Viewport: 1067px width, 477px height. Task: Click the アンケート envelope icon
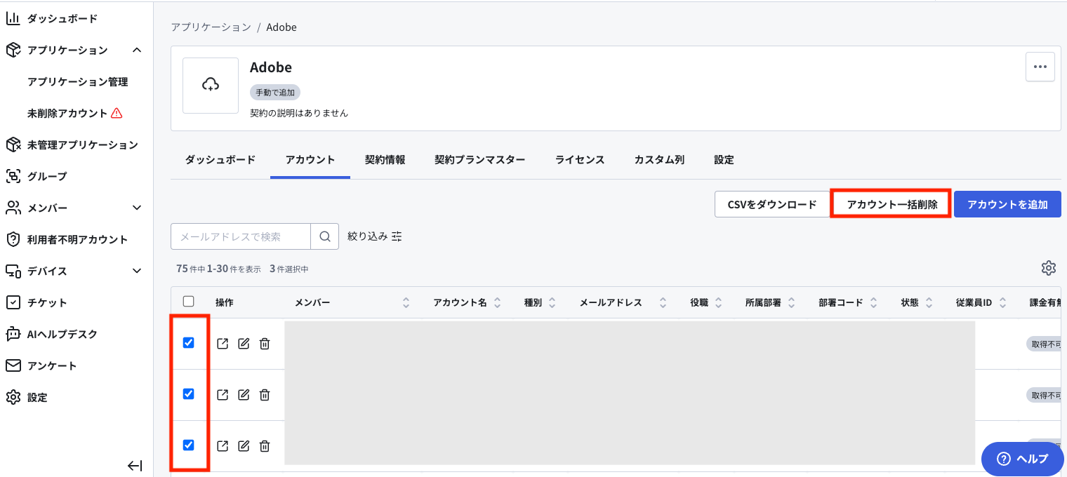(x=13, y=365)
